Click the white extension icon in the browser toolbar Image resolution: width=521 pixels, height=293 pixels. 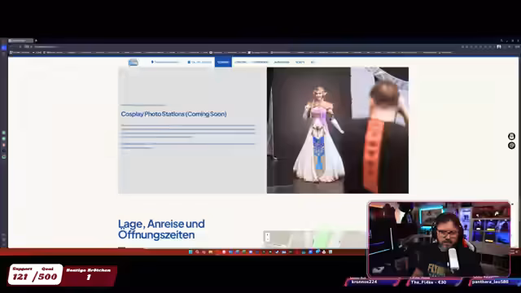(499, 47)
